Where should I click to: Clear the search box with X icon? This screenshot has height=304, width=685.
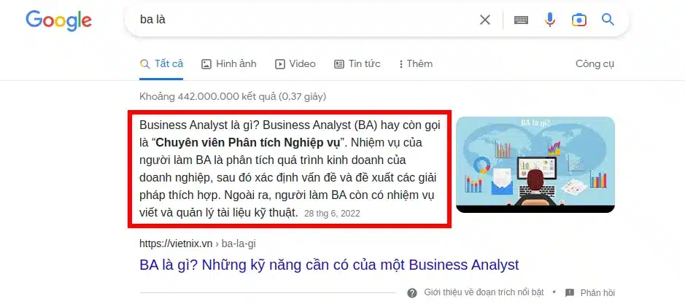[485, 20]
